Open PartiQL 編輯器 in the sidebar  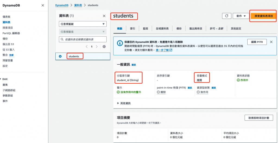tap(11, 33)
